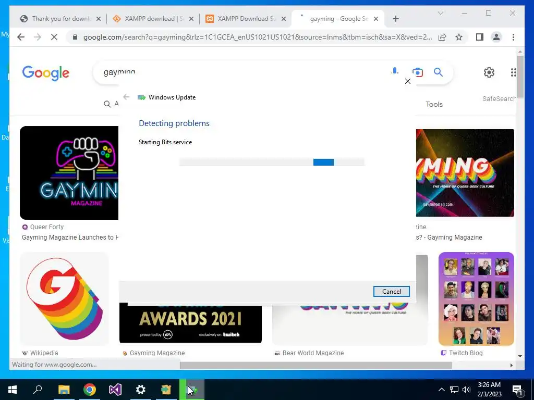Open the SafeSearch setting
534x400 pixels.
[x=499, y=98]
